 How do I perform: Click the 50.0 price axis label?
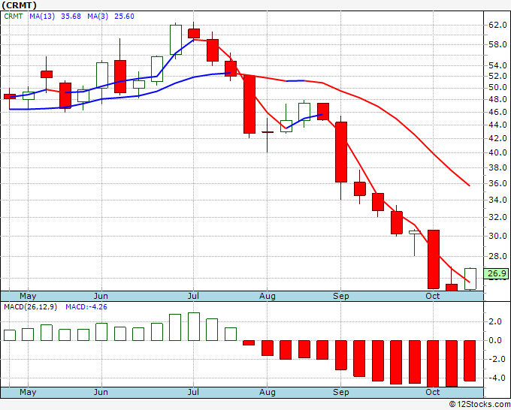click(x=497, y=88)
